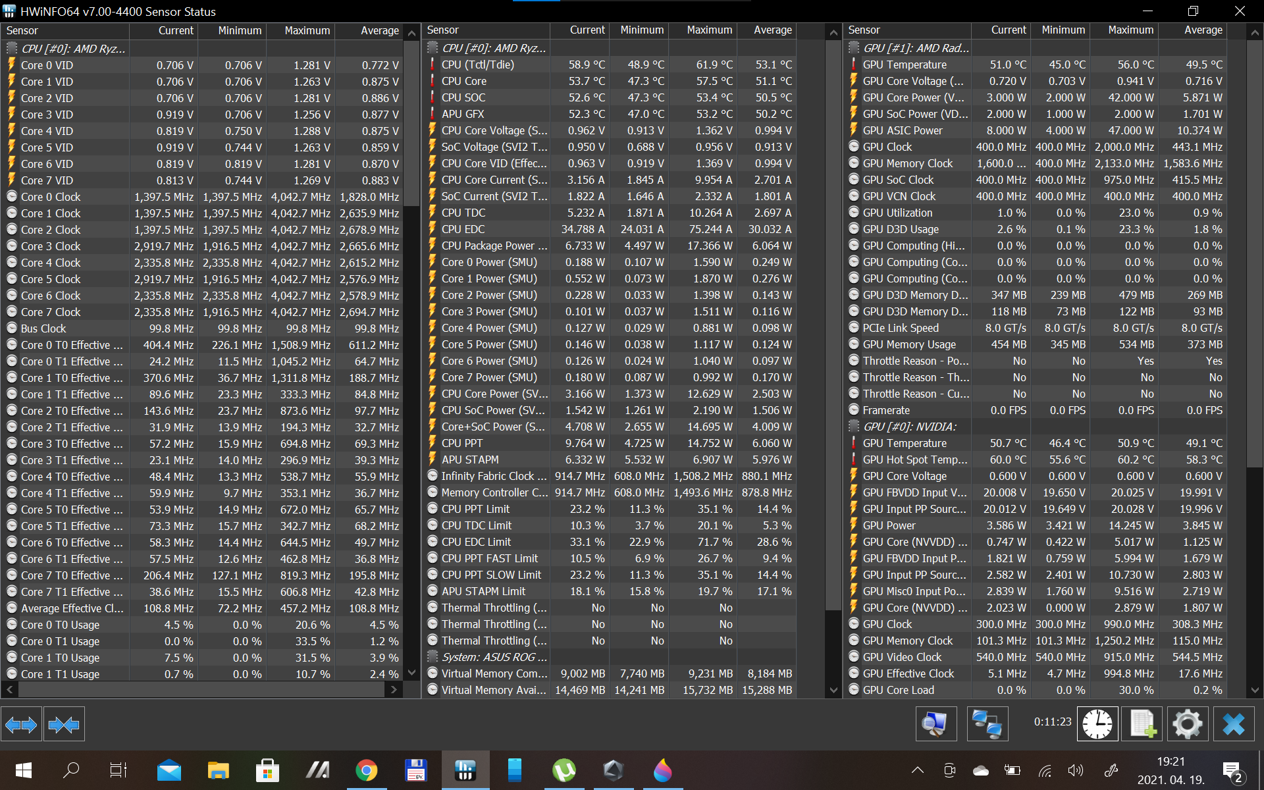Viewport: 1264px width, 790px height.
Task: Collapse the GPU [#1]: AMD Rad... group
Action: 854,48
